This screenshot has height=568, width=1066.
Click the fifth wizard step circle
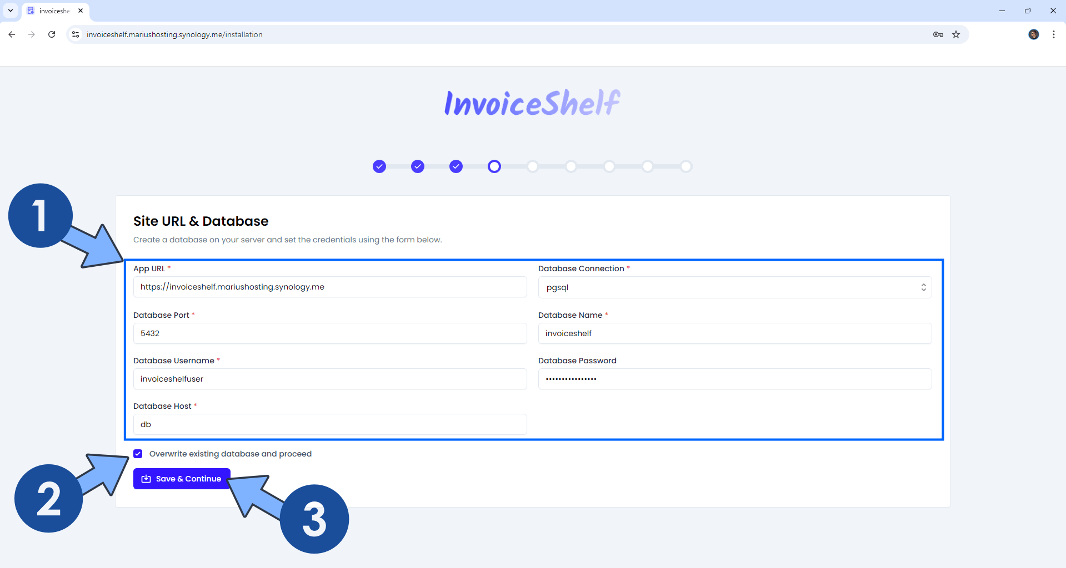pyautogui.click(x=533, y=166)
